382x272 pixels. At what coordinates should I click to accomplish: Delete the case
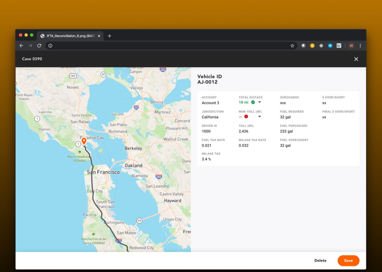click(x=321, y=261)
